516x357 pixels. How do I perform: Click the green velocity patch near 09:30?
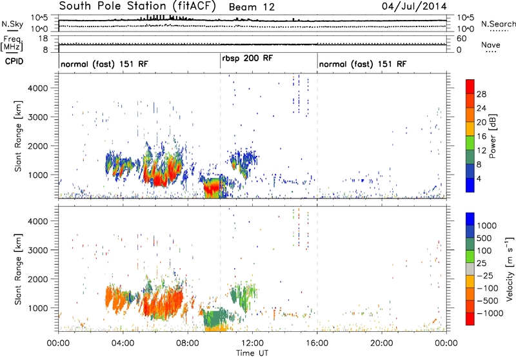point(213,318)
